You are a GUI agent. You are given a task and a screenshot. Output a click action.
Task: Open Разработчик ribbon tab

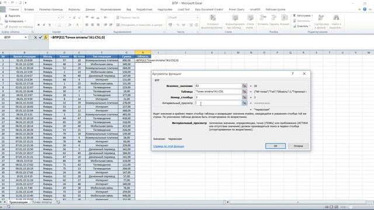(144, 9)
